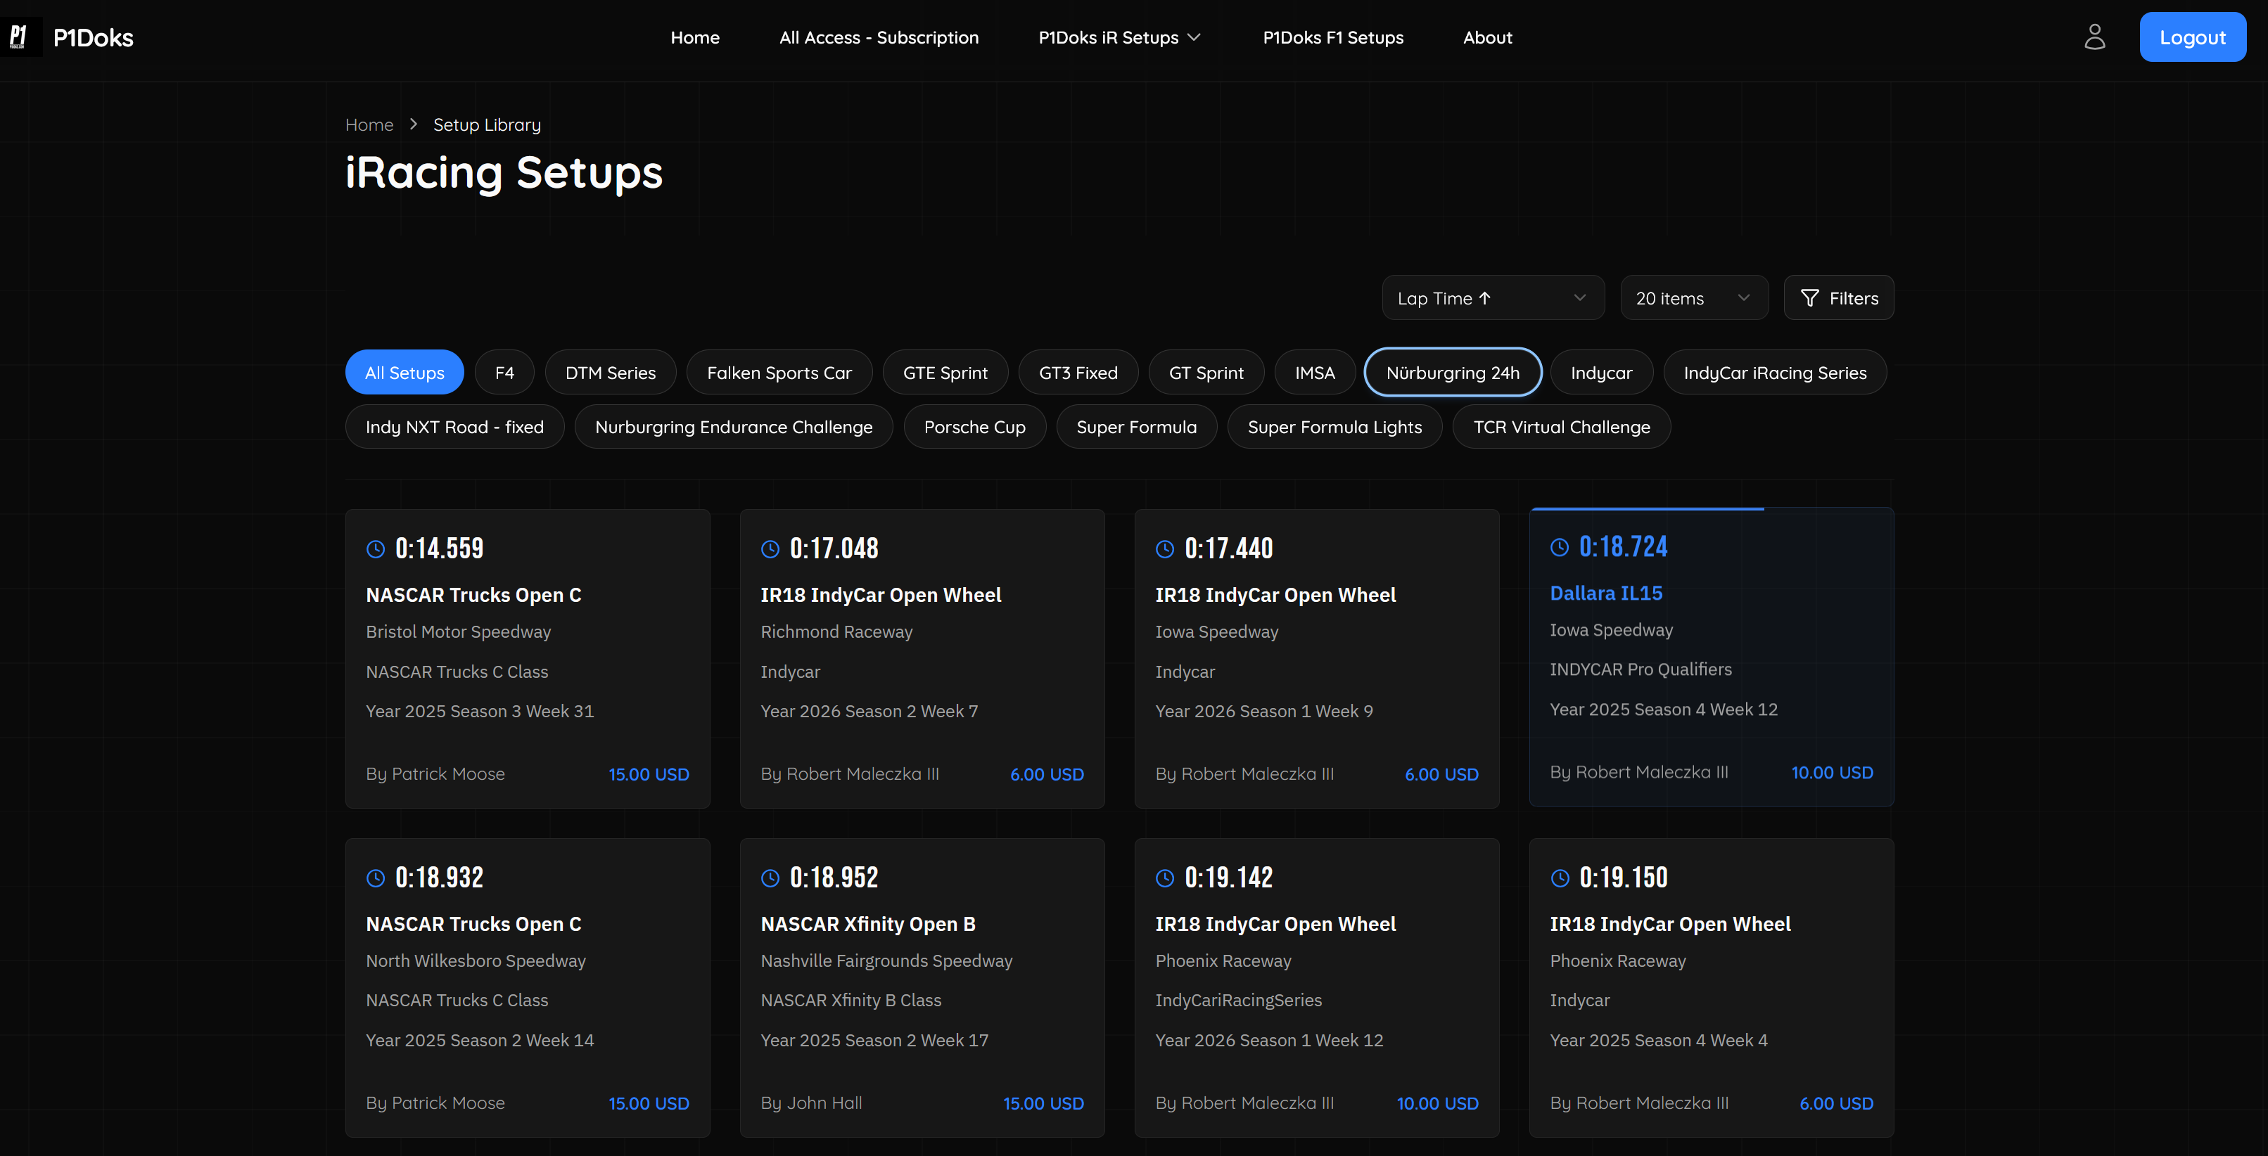The height and width of the screenshot is (1156, 2268).
Task: Select Nurburgring Endurance Challenge chip
Action: click(734, 427)
